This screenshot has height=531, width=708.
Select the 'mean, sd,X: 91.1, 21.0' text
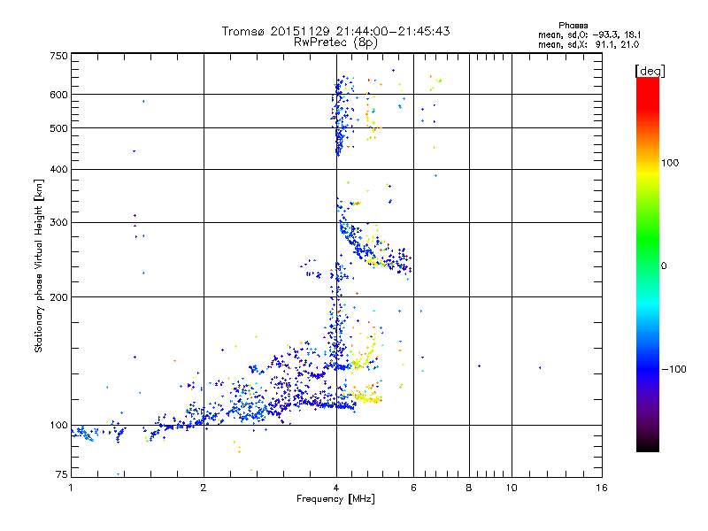[589, 44]
